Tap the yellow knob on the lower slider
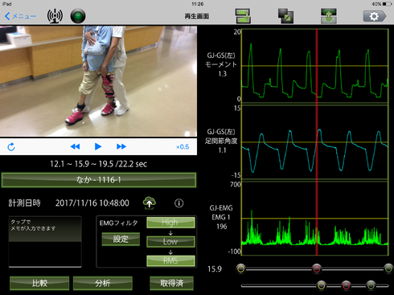 coord(322,285)
